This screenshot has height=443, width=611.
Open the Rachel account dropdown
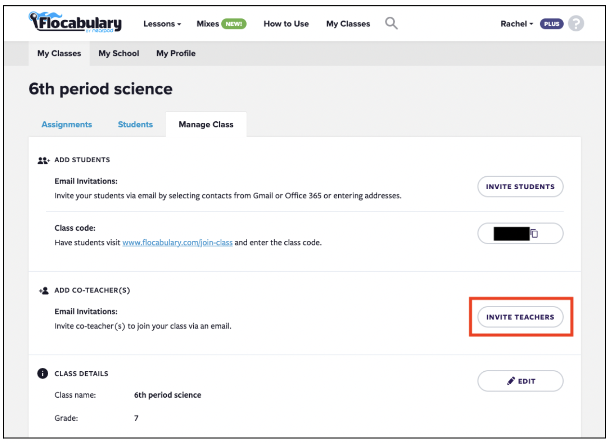click(x=517, y=24)
